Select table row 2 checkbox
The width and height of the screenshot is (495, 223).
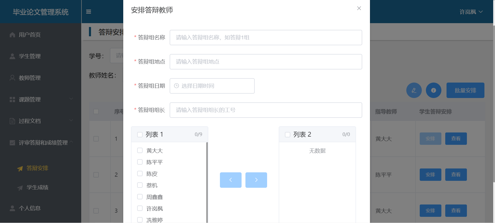point(96,175)
